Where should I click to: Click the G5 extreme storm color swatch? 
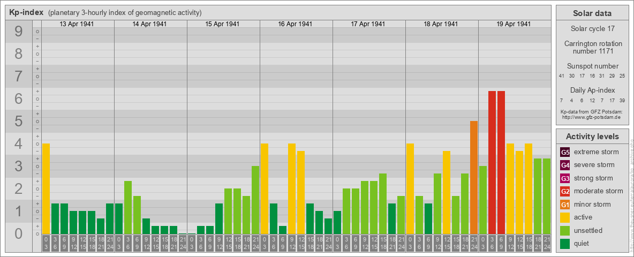tap(565, 152)
